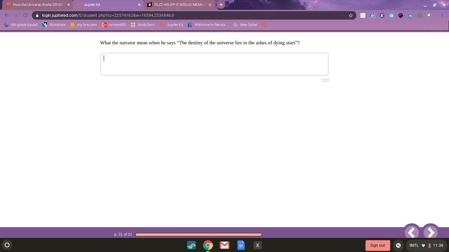Open Chrome from the shelf
This screenshot has height=252, width=449.
208,245
